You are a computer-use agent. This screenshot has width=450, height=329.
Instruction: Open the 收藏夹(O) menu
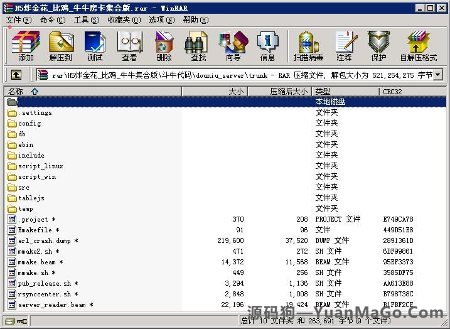124,20
